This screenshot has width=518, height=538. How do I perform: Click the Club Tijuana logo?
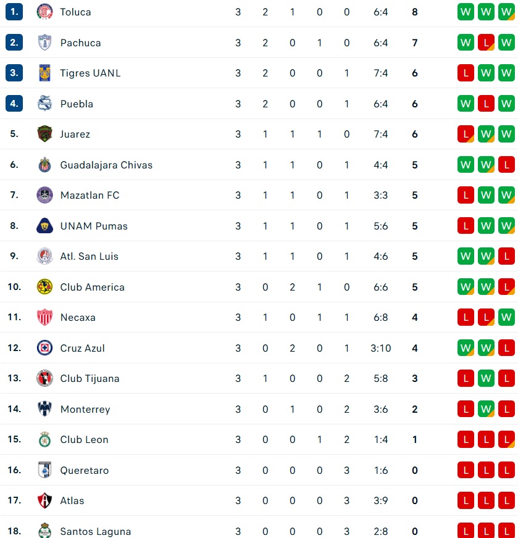(x=44, y=378)
